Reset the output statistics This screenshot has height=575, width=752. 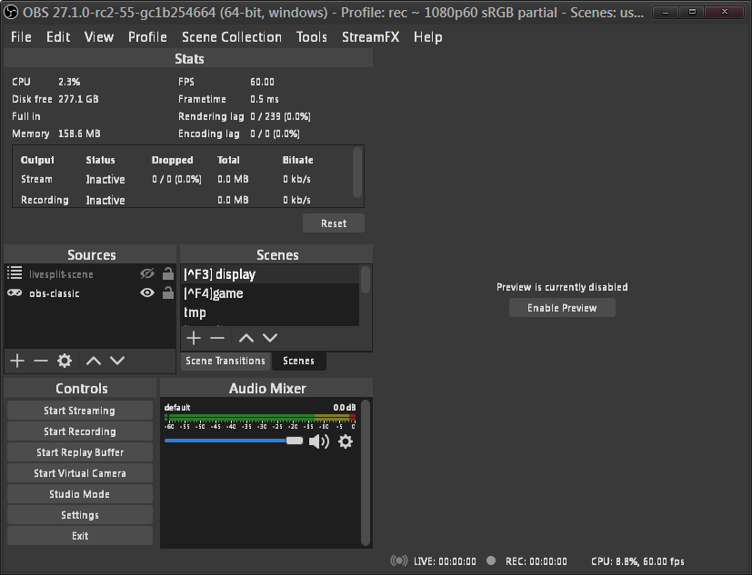coord(333,223)
